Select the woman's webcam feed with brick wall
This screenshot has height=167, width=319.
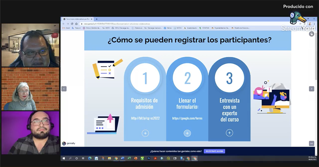click(30, 89)
